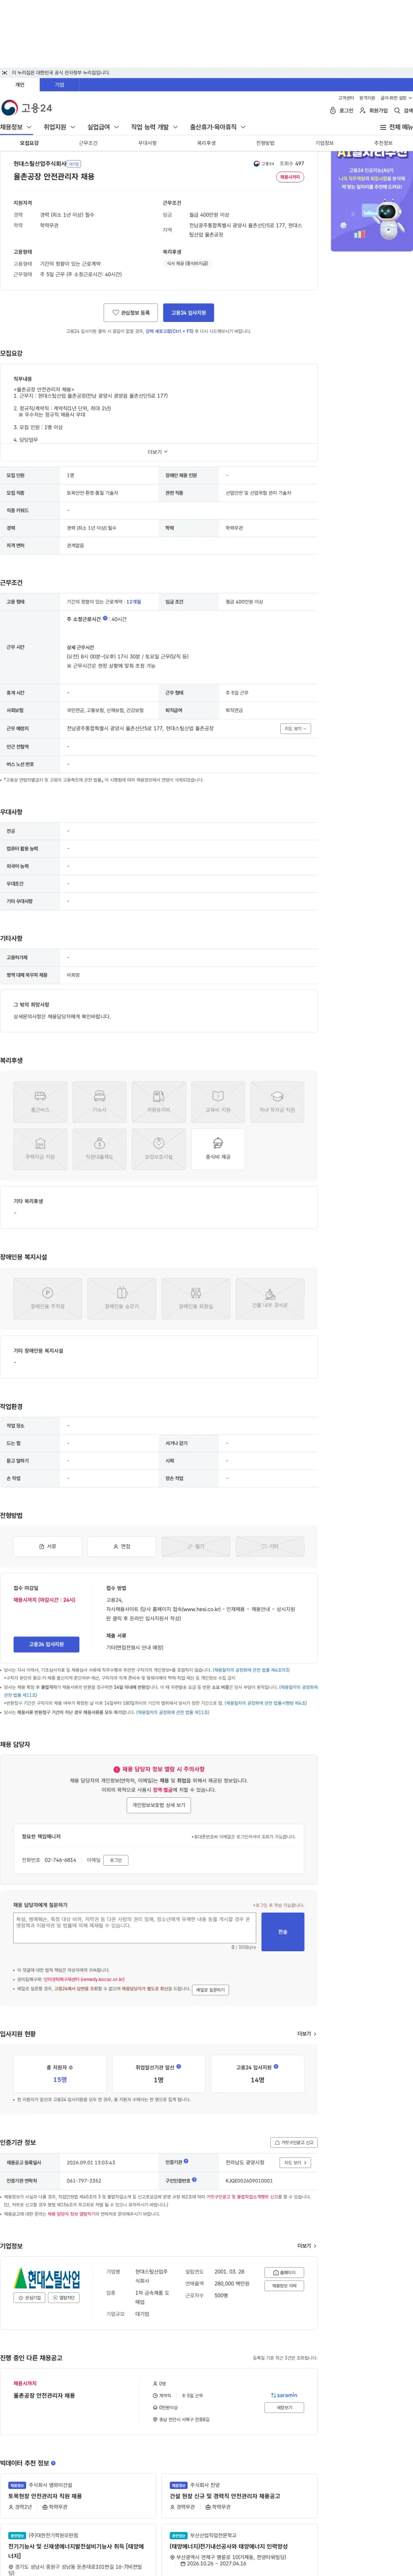413x2576 pixels.
Task: Expand the 직업 능력 개발 menu
Action: point(155,127)
